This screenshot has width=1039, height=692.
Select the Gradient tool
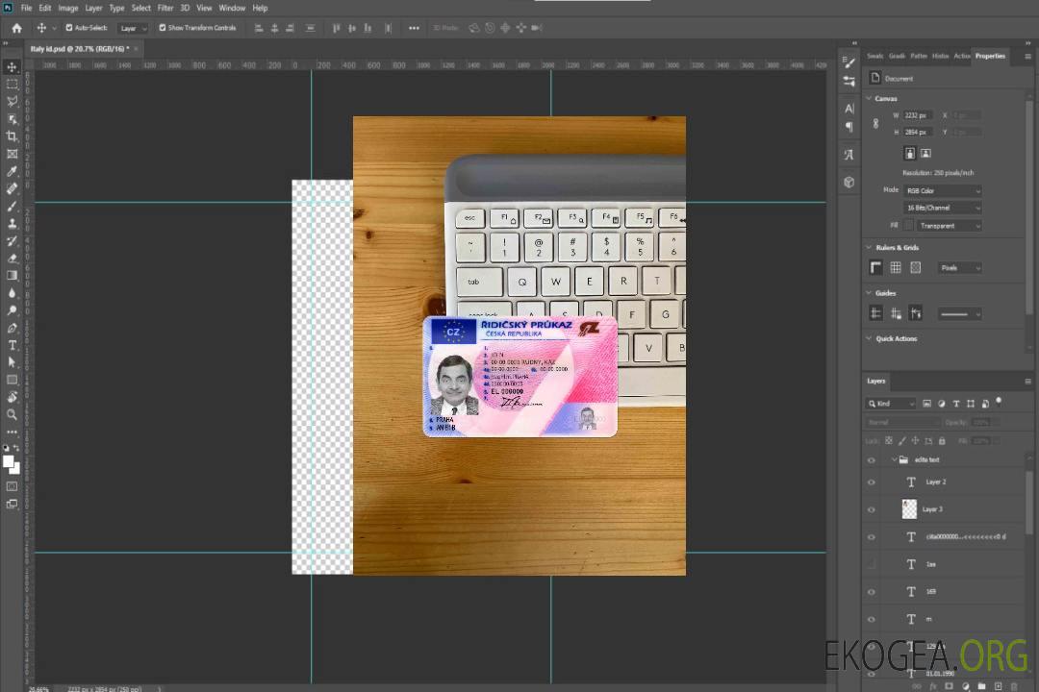pyautogui.click(x=12, y=276)
